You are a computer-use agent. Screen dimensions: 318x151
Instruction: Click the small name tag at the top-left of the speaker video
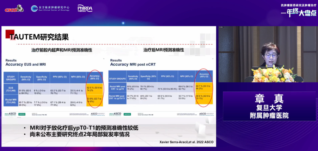(221, 27)
